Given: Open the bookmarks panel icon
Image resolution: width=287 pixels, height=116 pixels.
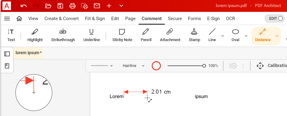Looking at the screenshot, I should [7, 66].
